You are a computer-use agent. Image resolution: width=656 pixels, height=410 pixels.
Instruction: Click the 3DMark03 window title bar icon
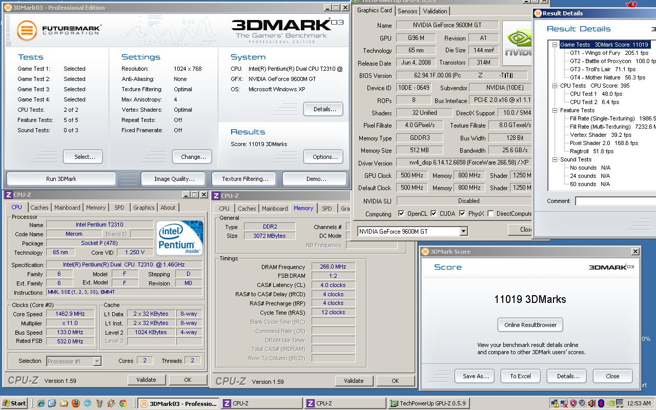coord(8,8)
